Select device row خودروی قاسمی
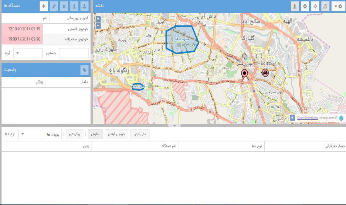 pyautogui.click(x=46, y=29)
